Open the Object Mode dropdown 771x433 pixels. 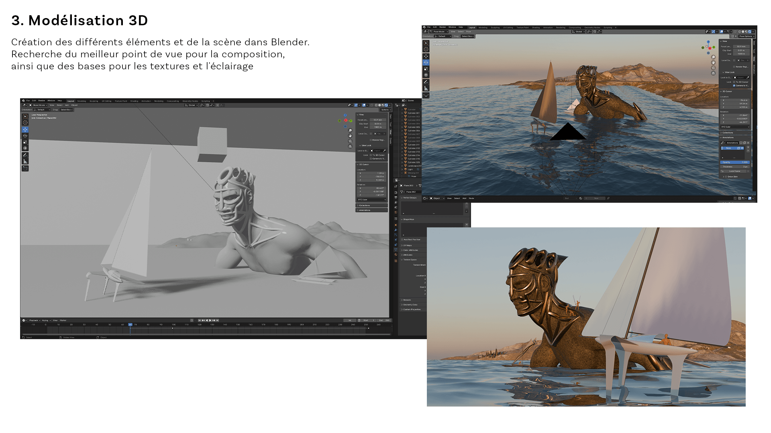click(x=38, y=105)
